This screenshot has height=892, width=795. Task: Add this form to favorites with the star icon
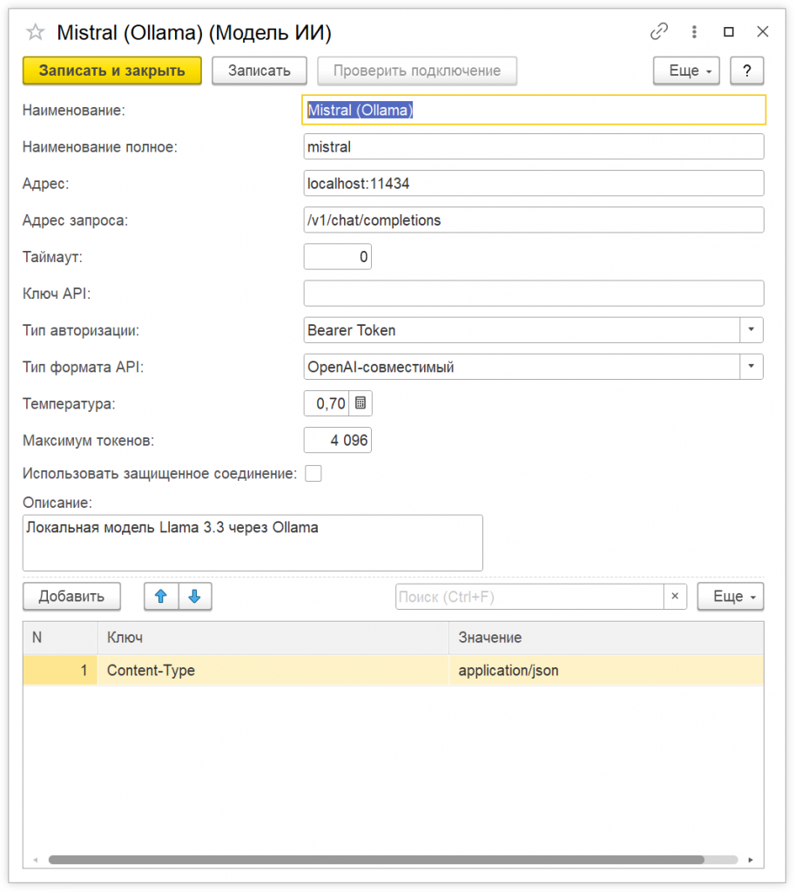tap(36, 32)
